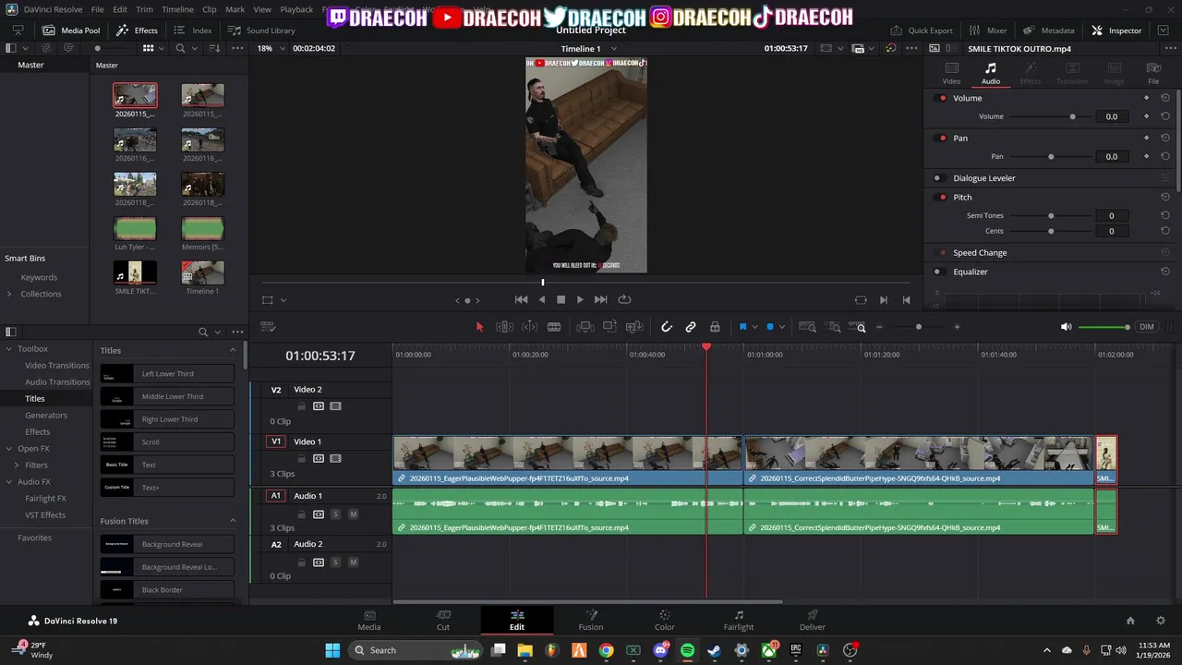Select the arrow Selection Mode tool
This screenshot has height=665, width=1182.
tap(479, 327)
